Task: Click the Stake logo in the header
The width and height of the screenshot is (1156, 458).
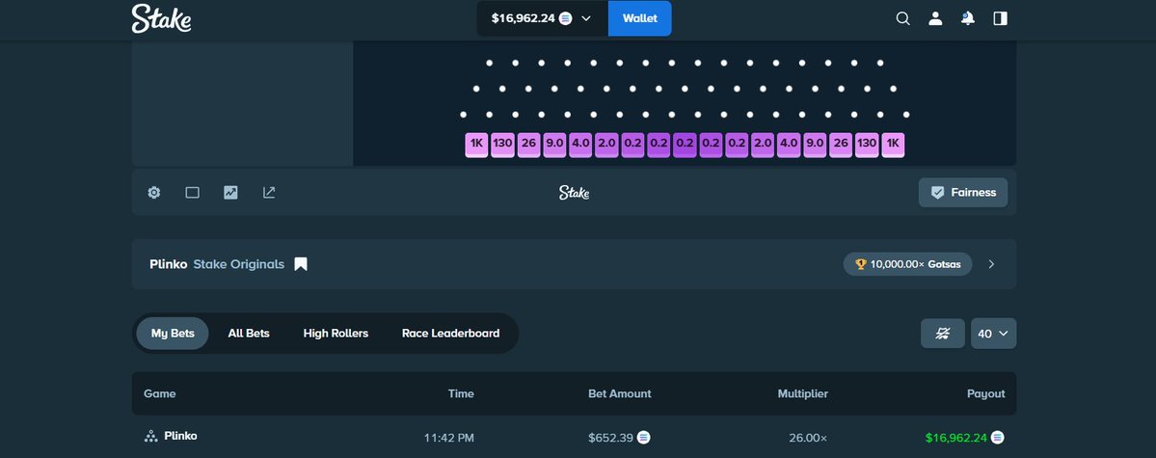Action: click(161, 18)
